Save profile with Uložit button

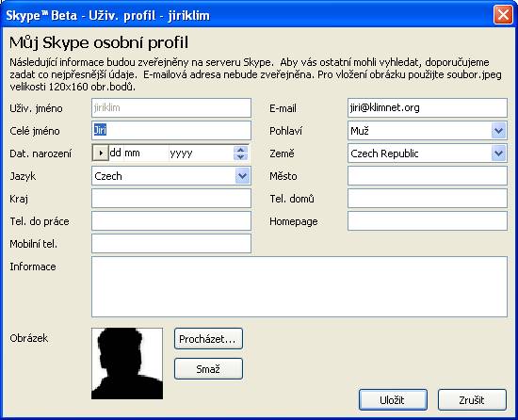(x=393, y=400)
